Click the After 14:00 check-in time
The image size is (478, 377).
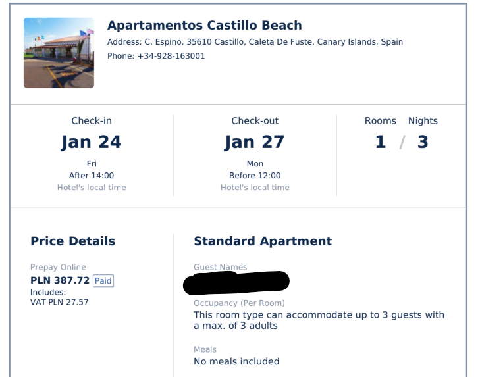click(92, 176)
